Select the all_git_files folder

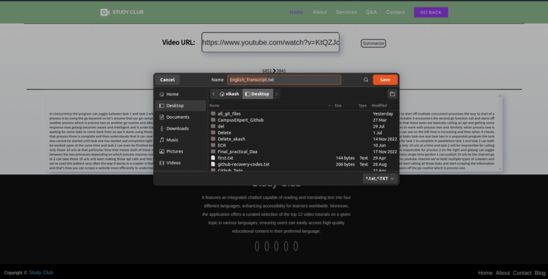coord(304,113)
